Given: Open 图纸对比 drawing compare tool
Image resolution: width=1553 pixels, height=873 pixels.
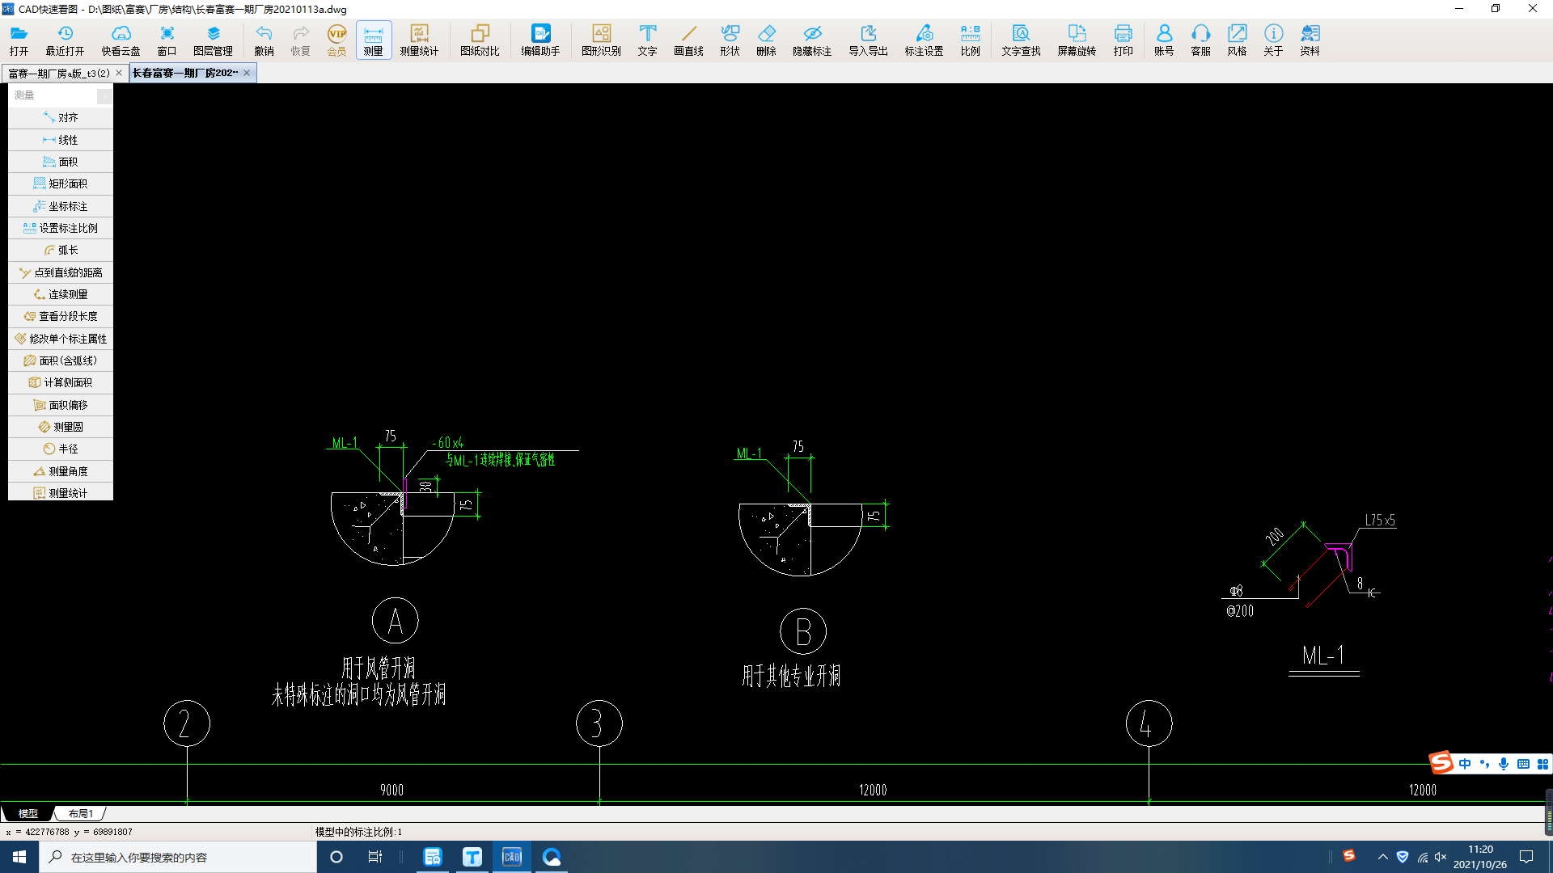Looking at the screenshot, I should (480, 40).
